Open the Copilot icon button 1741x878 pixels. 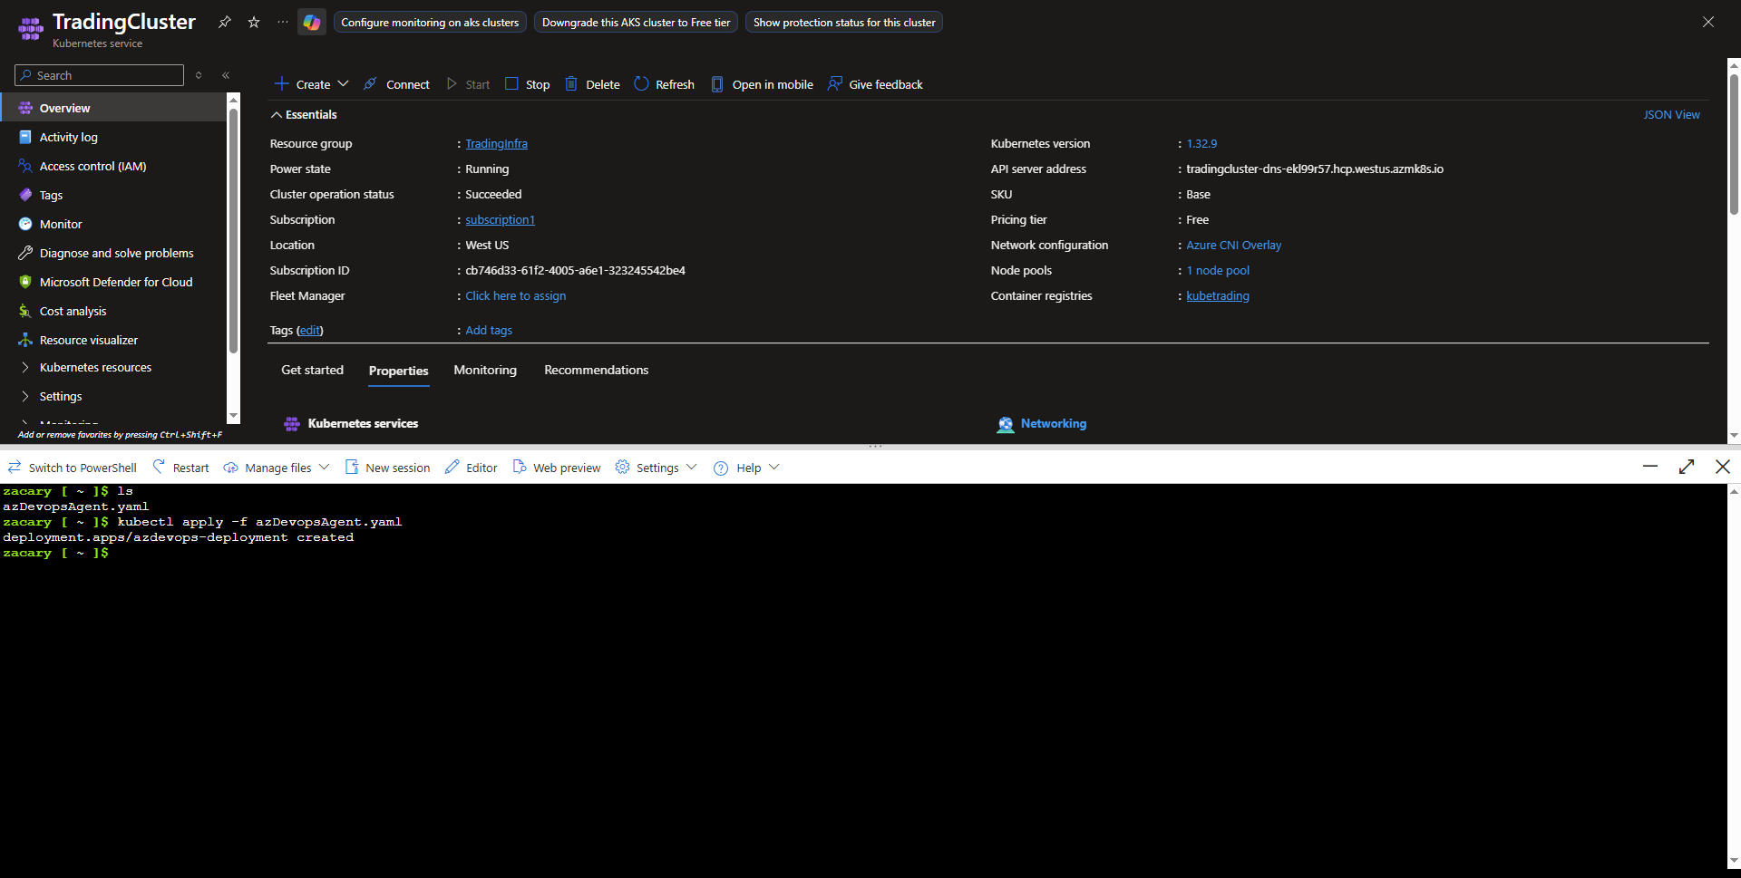point(312,23)
